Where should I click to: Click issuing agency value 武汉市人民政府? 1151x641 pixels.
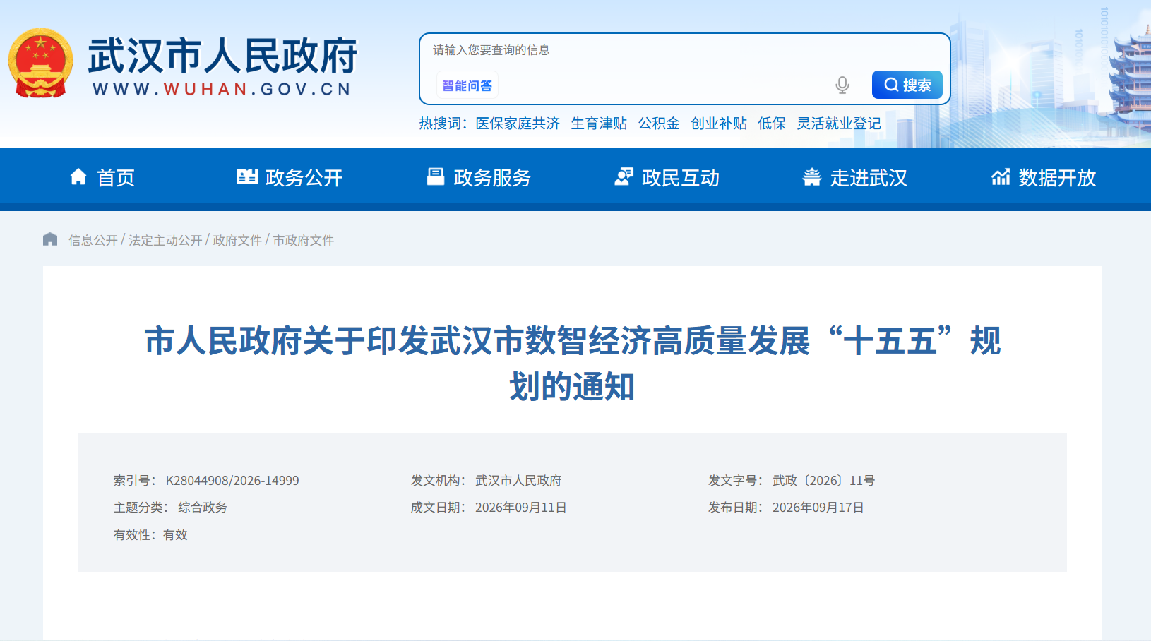tap(518, 481)
